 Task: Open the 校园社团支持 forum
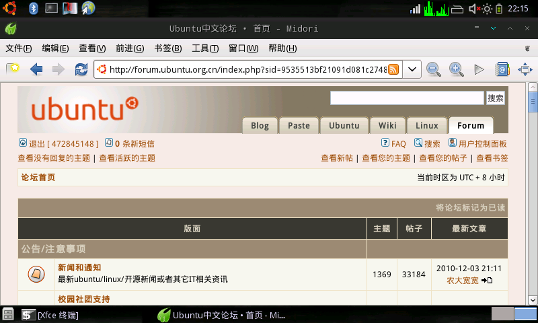(84, 299)
